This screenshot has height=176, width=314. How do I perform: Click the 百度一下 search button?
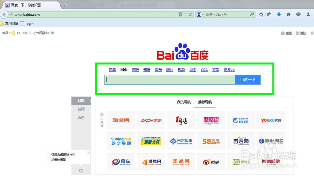pyautogui.click(x=248, y=80)
